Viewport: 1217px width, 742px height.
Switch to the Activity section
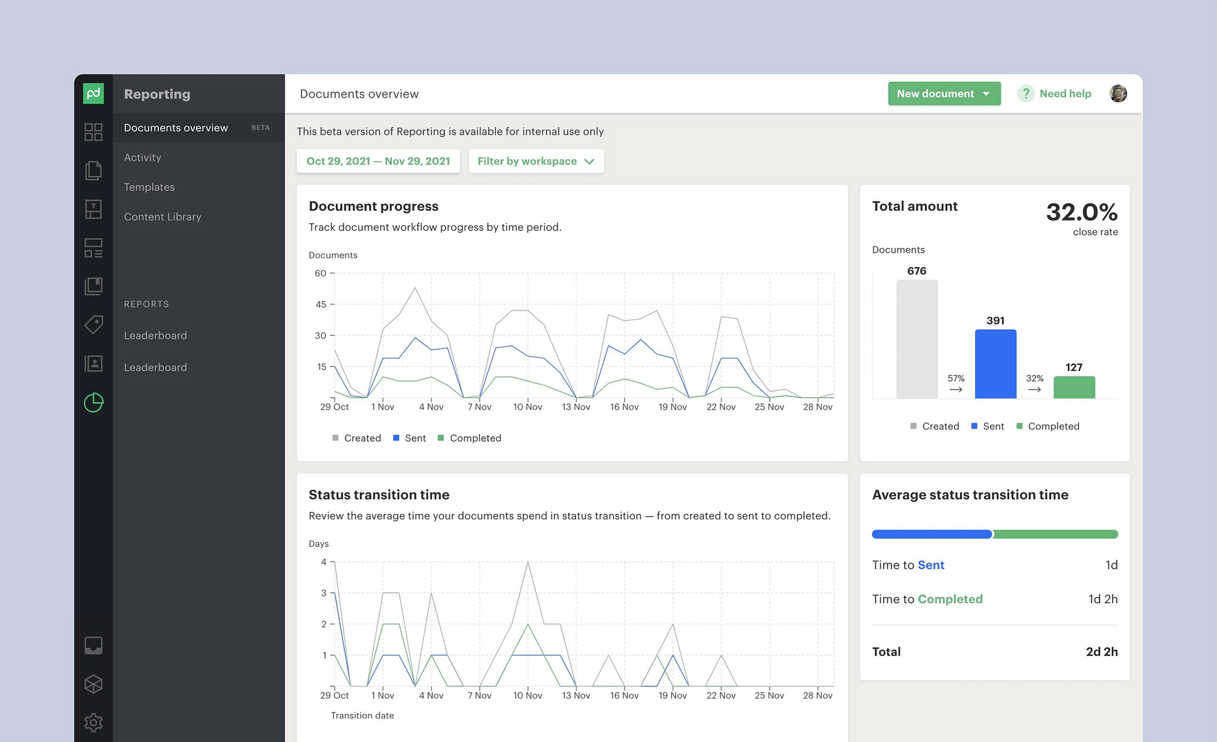142,157
